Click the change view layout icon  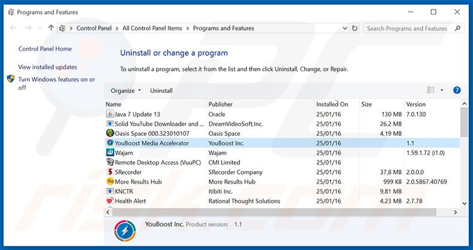click(430, 90)
